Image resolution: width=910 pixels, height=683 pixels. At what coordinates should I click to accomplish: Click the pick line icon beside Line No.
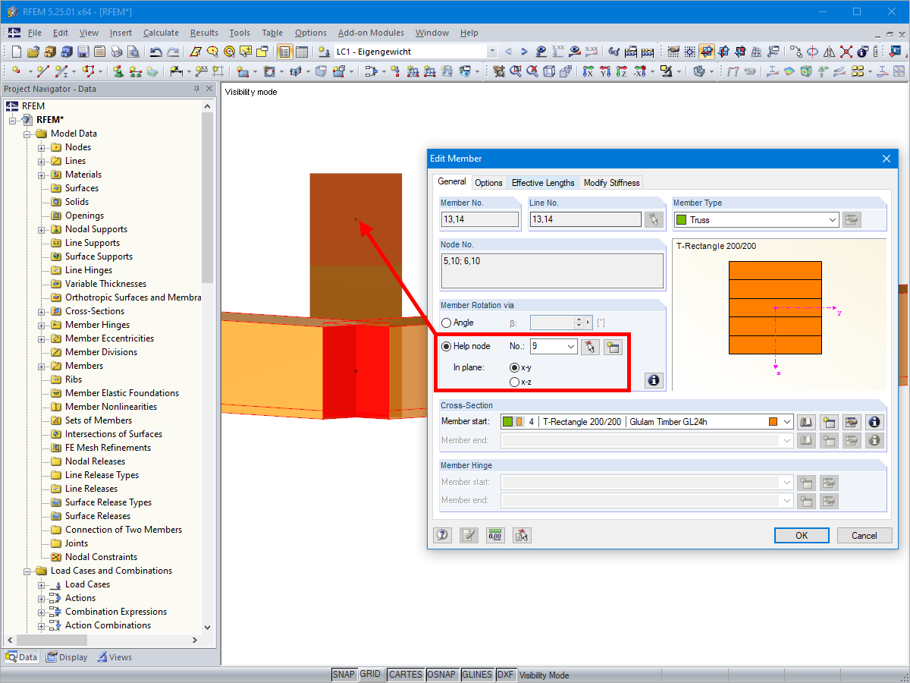[653, 219]
